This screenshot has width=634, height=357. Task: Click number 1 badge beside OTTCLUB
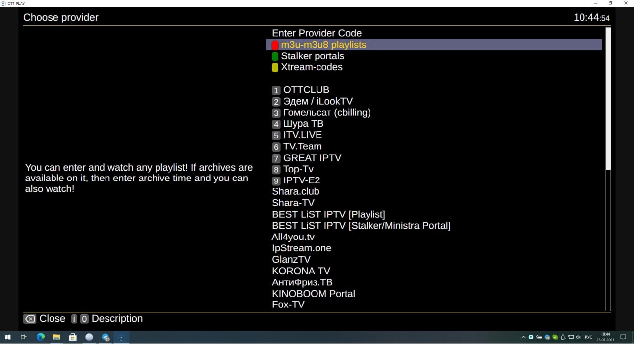pyautogui.click(x=276, y=90)
